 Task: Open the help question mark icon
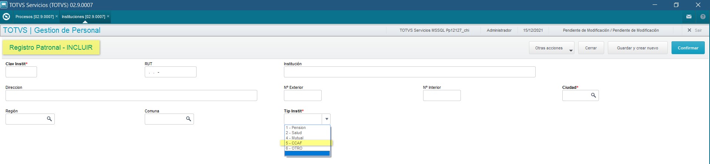tap(703, 17)
